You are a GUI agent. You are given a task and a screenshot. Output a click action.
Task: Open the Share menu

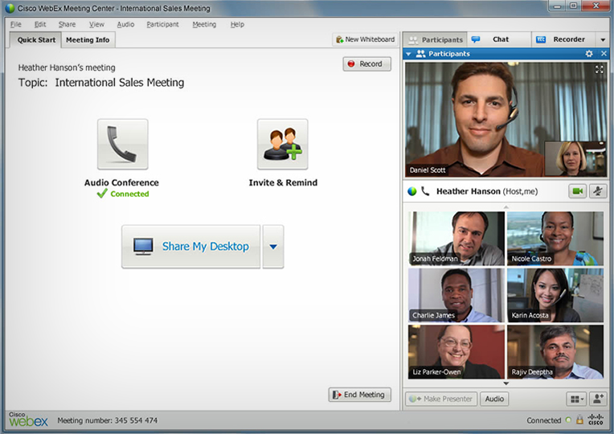click(67, 24)
